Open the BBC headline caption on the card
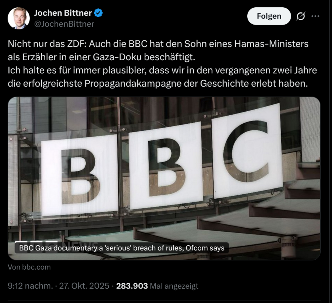 [121, 248]
